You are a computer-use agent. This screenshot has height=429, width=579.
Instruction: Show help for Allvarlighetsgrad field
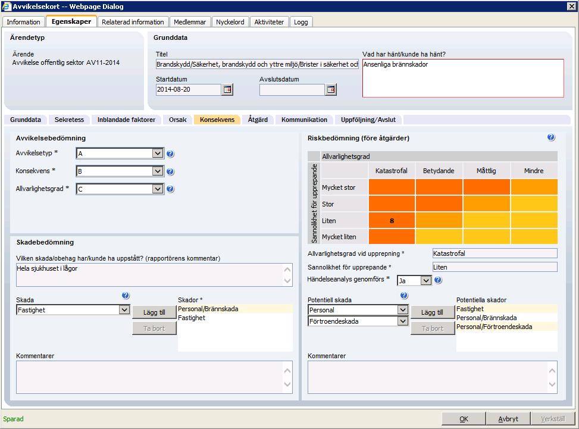(x=170, y=189)
